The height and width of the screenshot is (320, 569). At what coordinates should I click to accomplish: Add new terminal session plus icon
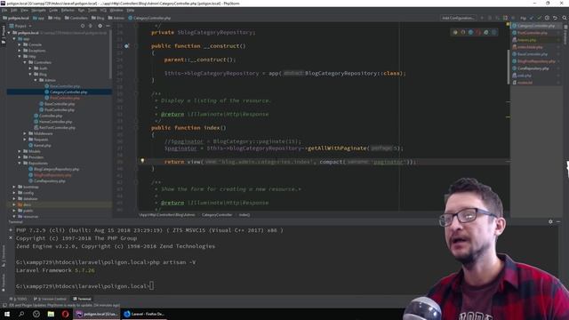tap(11, 230)
